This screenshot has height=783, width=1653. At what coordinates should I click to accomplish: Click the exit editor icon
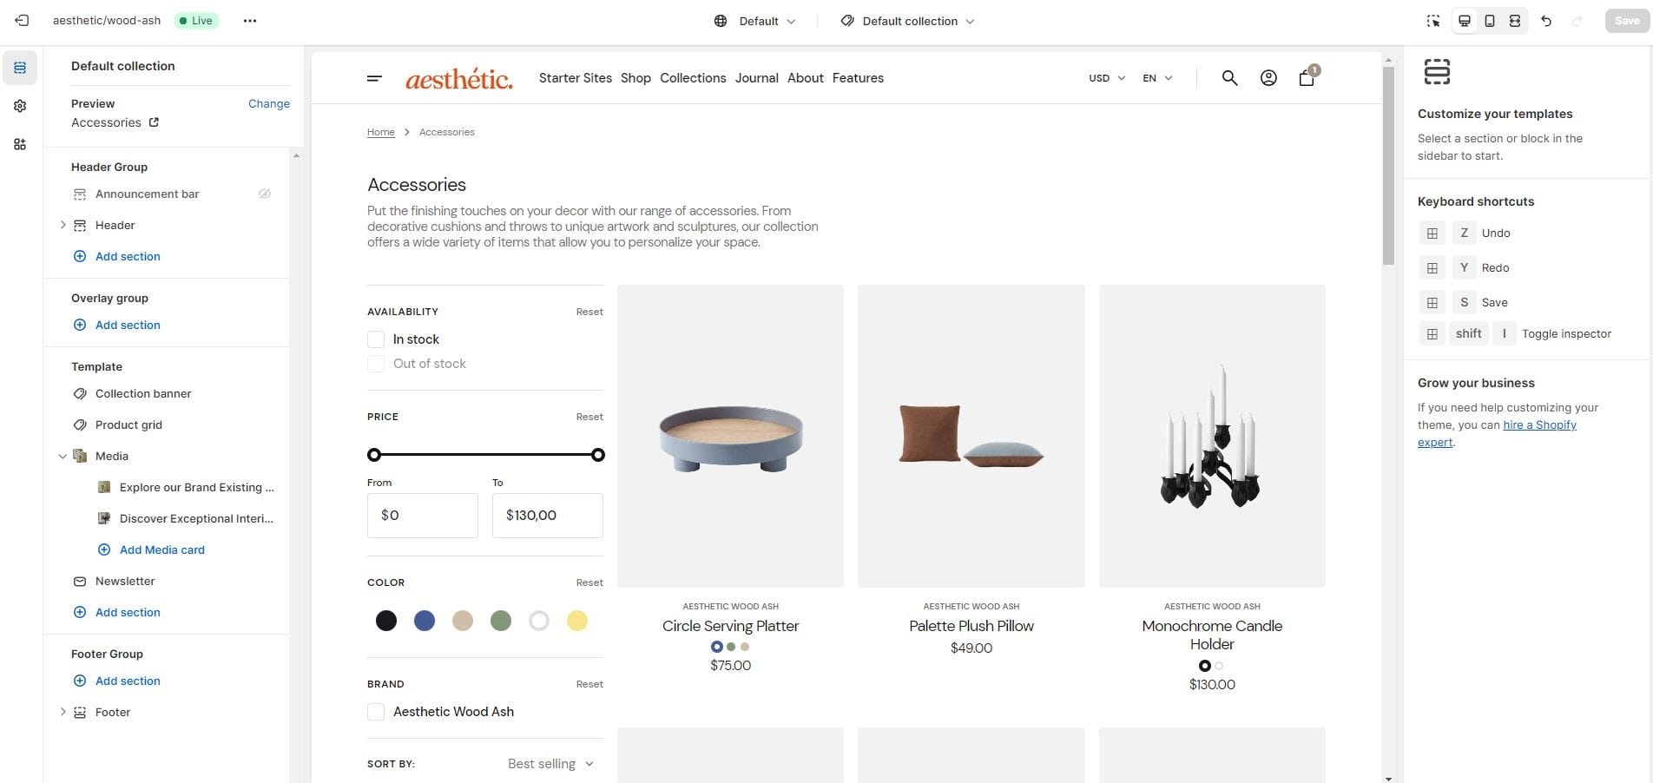point(22,21)
